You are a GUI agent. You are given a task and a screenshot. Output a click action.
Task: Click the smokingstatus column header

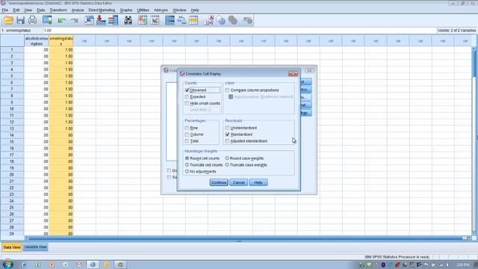pyautogui.click(x=61, y=41)
